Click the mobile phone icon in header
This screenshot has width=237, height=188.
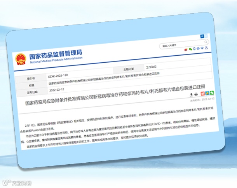tap(194, 49)
